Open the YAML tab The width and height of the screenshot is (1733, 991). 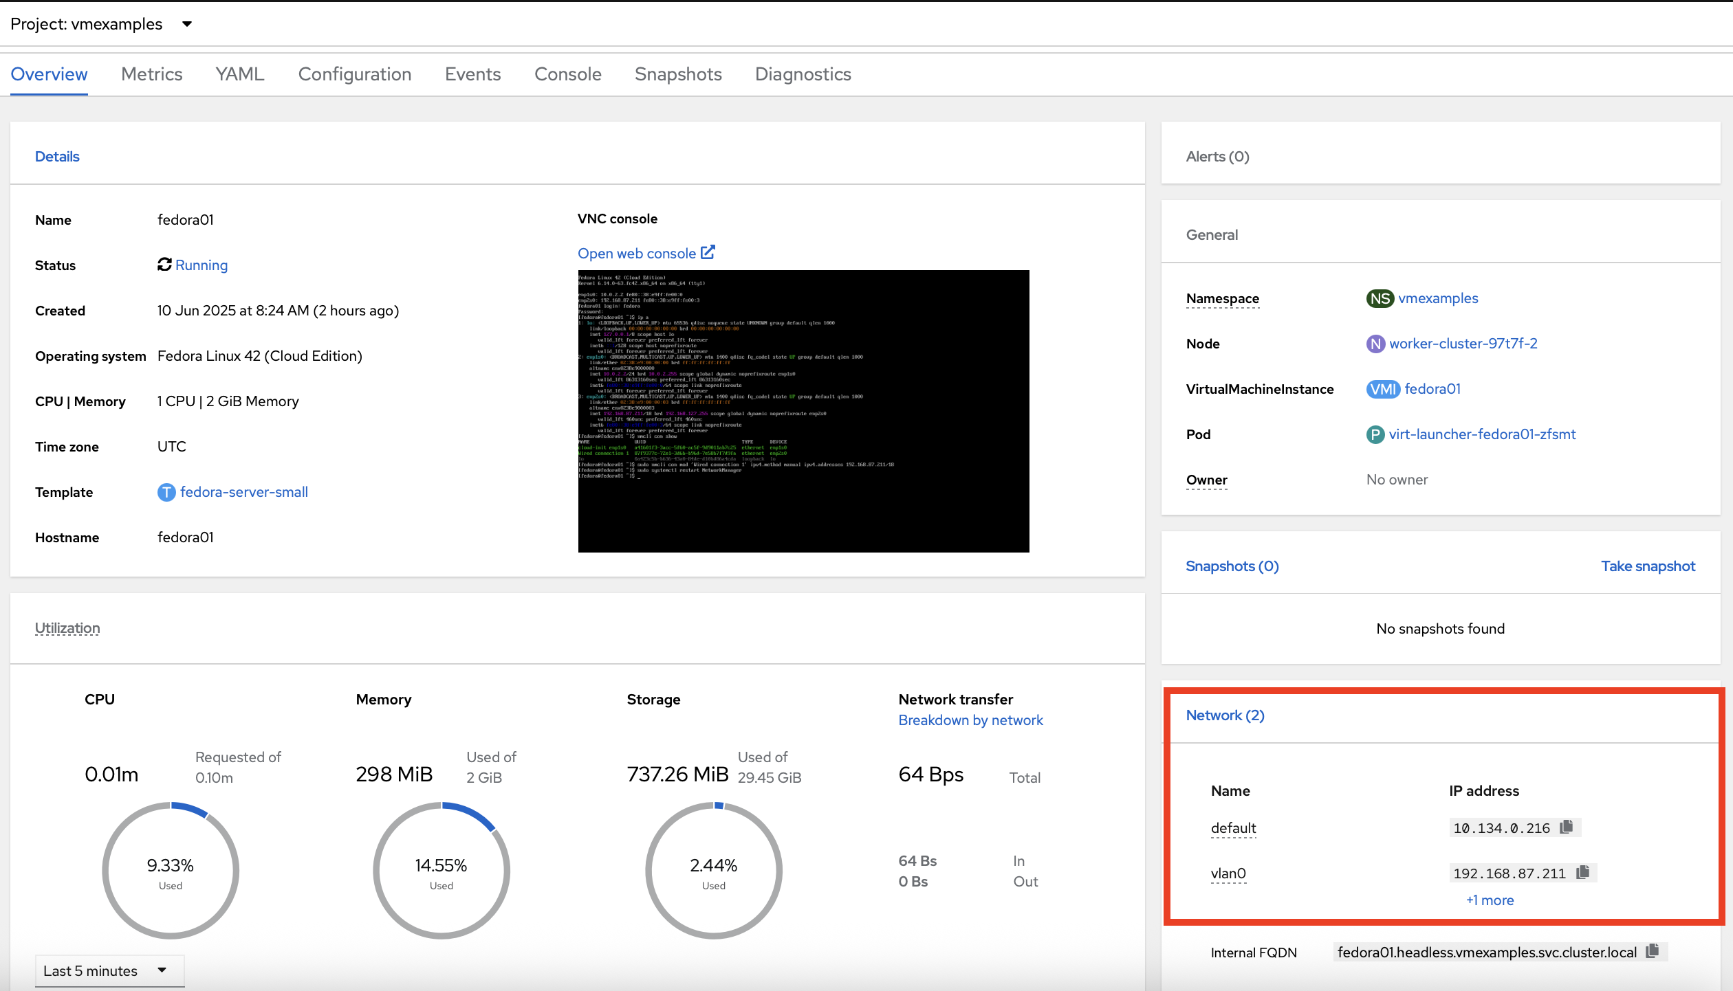coord(240,74)
